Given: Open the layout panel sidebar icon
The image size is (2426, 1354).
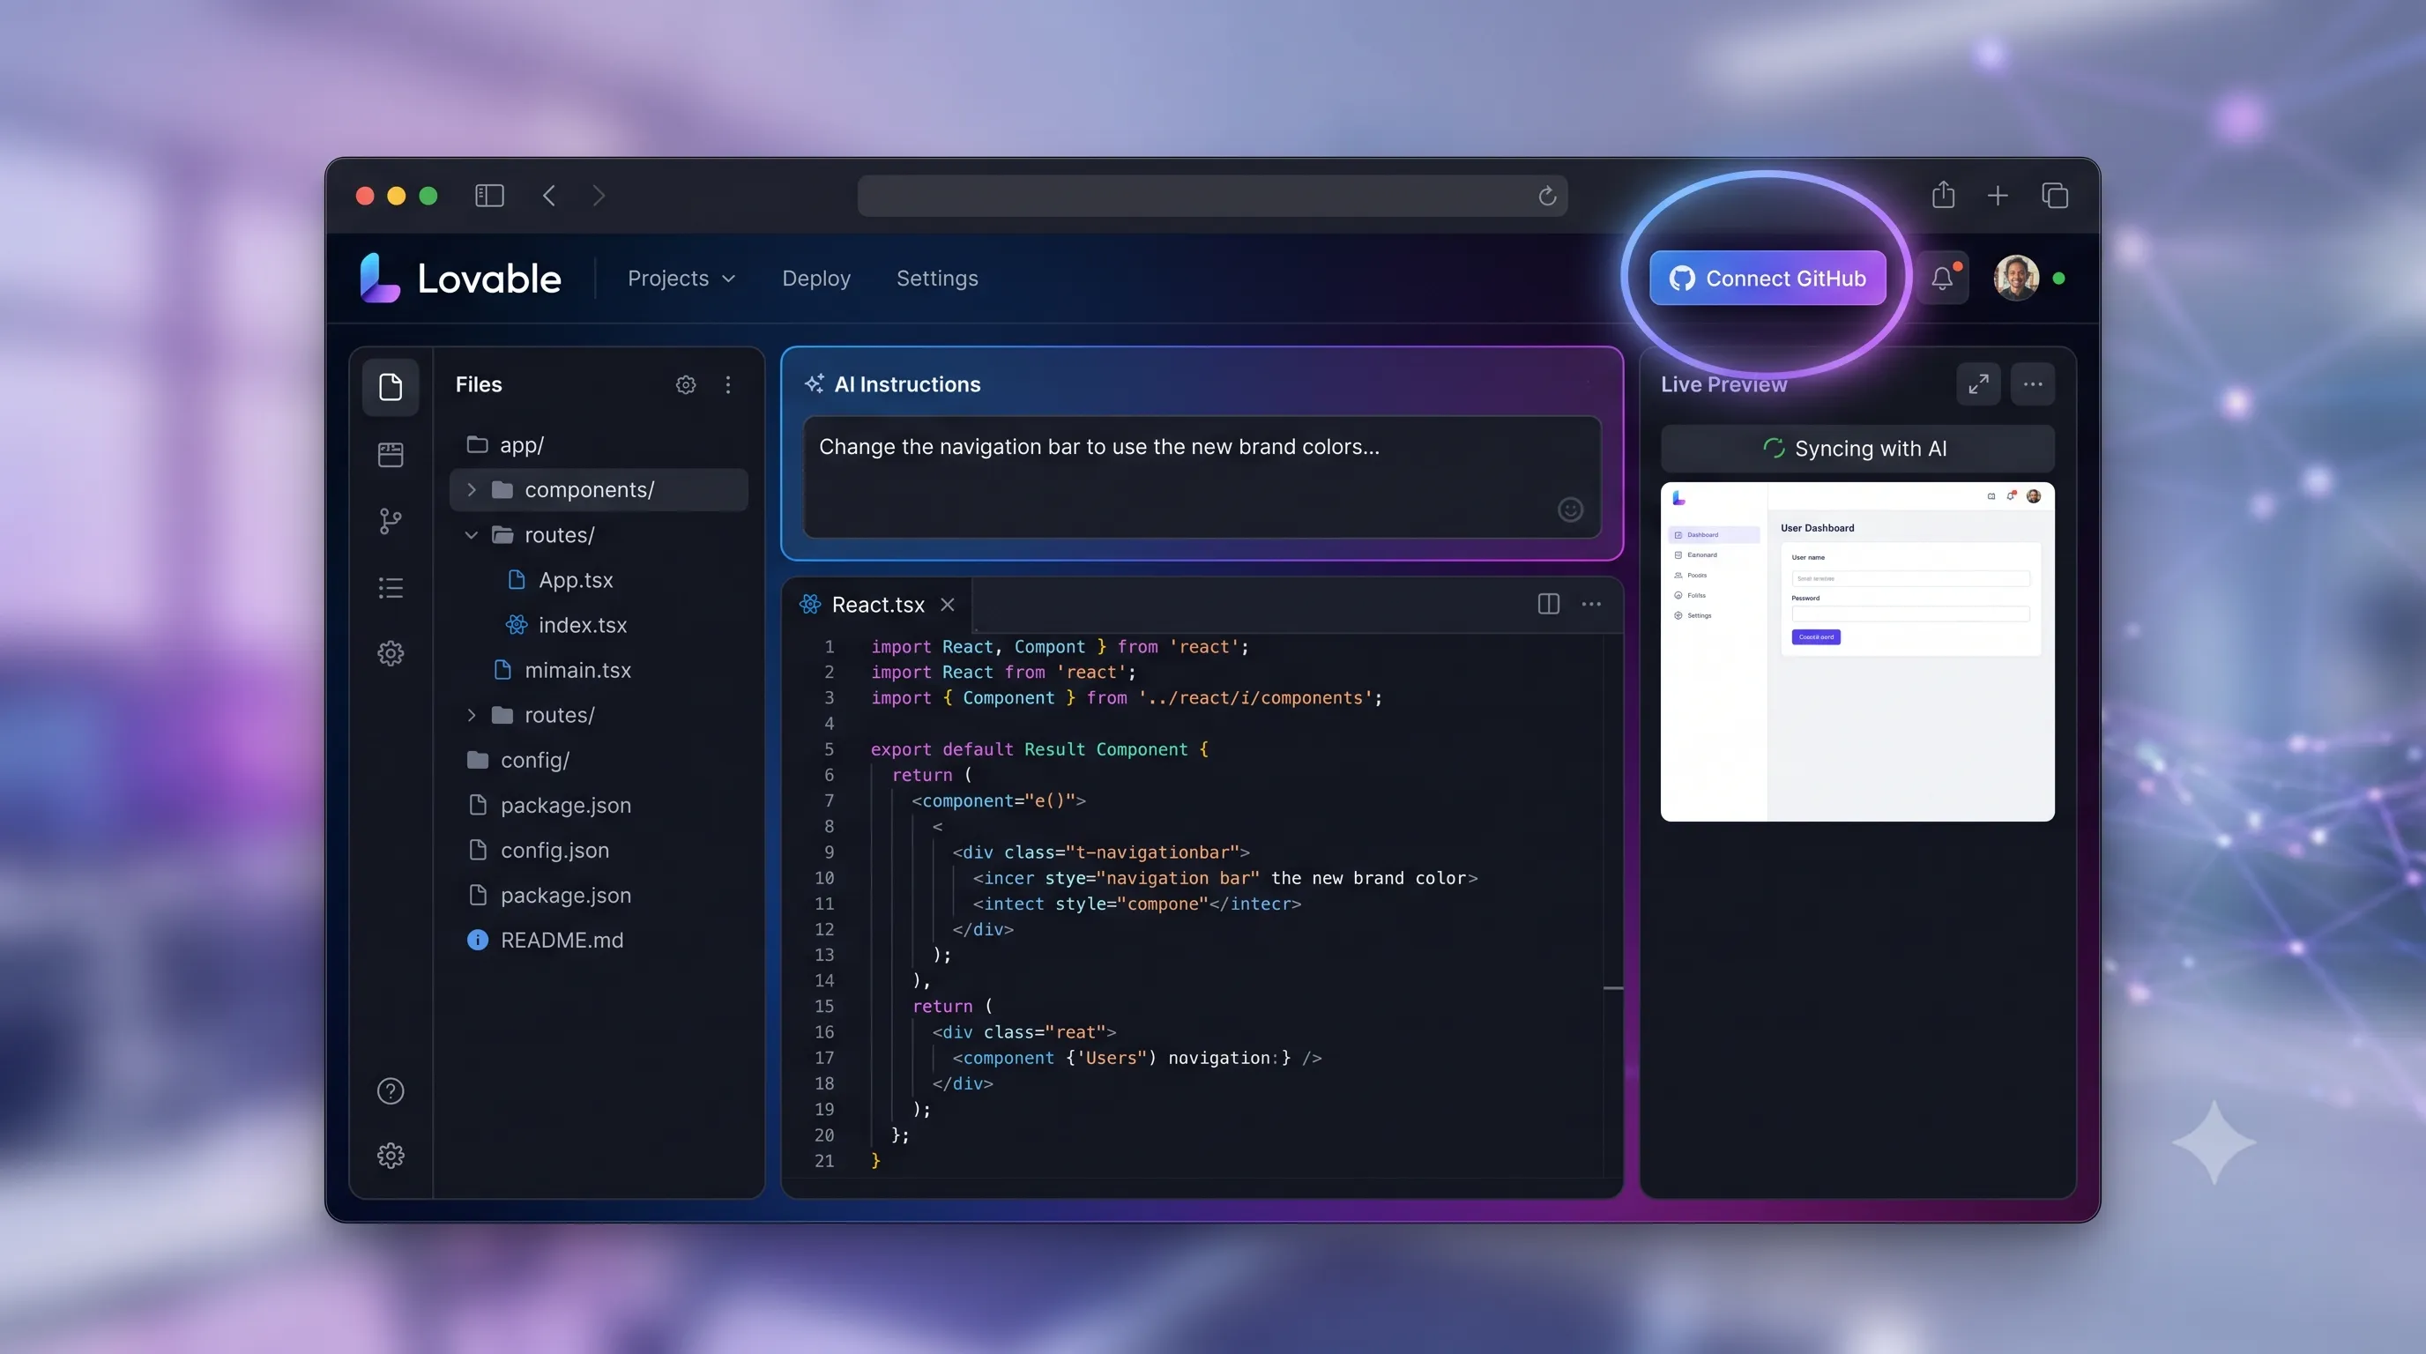Looking at the screenshot, I should [x=390, y=455].
